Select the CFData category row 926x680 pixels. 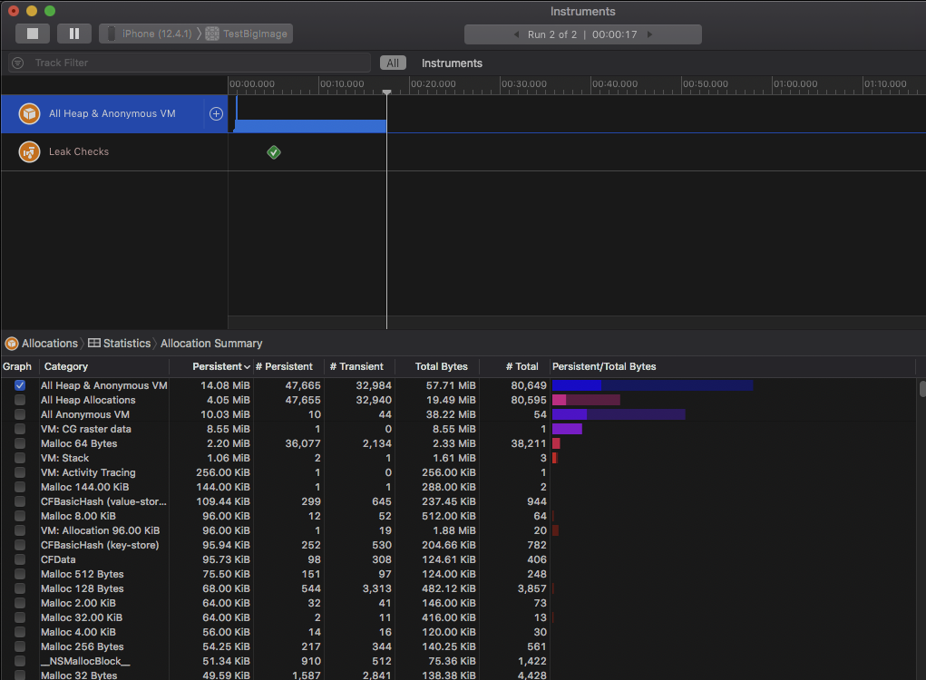tap(458, 559)
